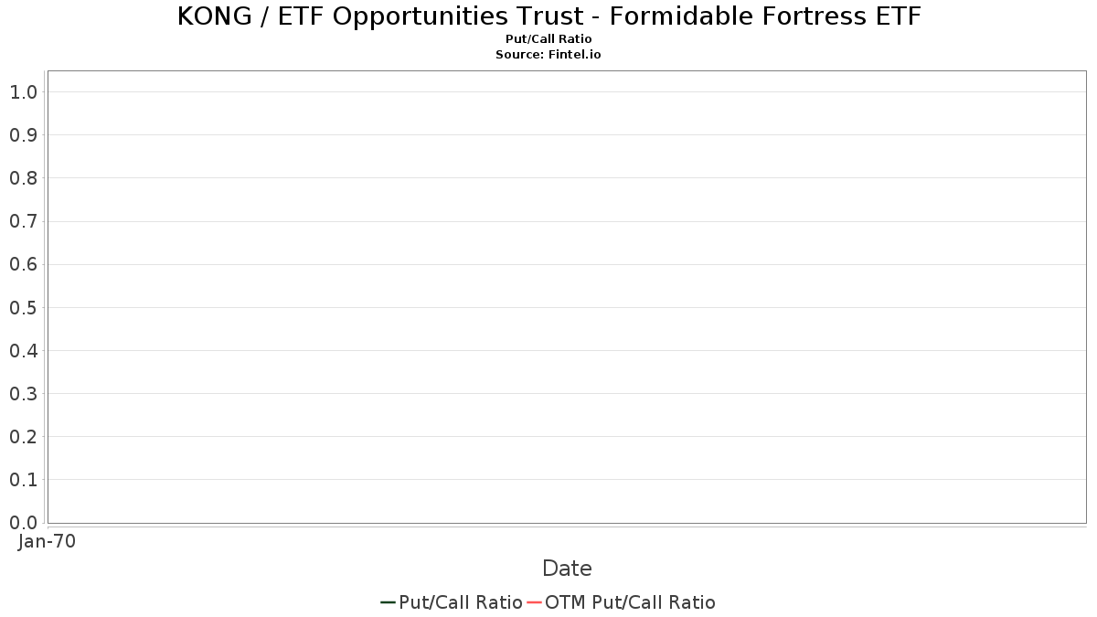Click the 0.0 y-axis label
Viewport: 1097px width, 617px height.
coord(24,523)
